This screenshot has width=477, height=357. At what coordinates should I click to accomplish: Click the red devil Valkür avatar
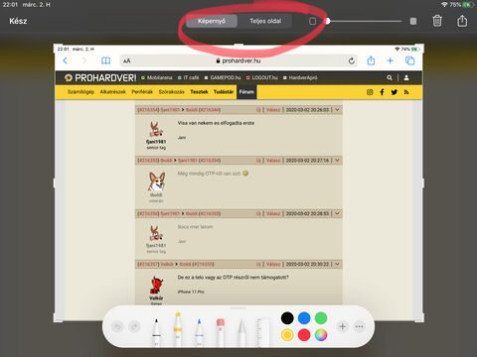tap(156, 286)
